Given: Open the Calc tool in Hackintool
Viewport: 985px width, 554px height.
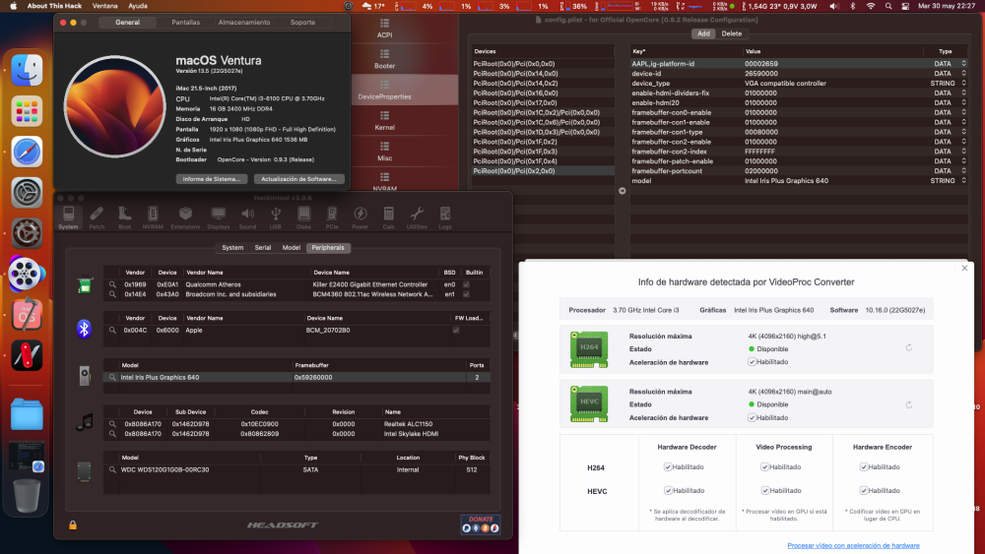Looking at the screenshot, I should pyautogui.click(x=388, y=217).
